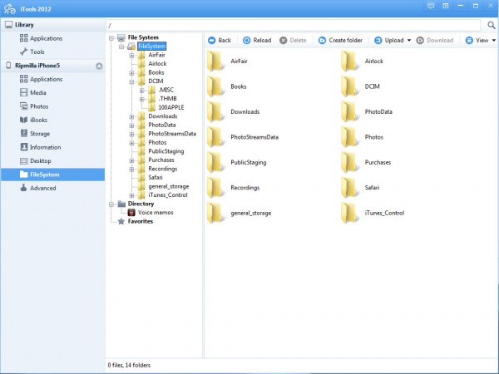Image resolution: width=499 pixels, height=374 pixels.
Task: Select general_storage in tree
Action: [168, 186]
